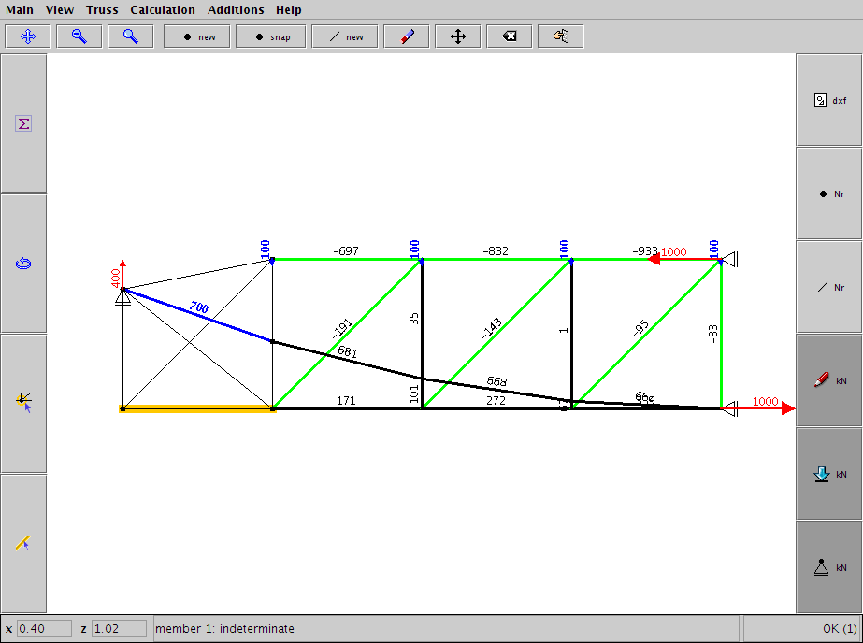Toggle the dxf background display
The image size is (863, 643).
[828, 100]
